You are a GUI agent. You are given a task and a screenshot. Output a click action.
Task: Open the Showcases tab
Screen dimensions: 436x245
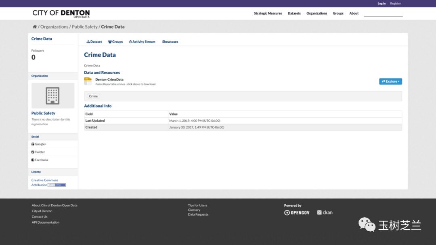[x=170, y=42]
